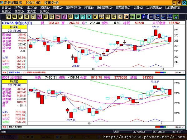Image resolution: width=187 pixels, height=140 pixels.
Task: Open the 金融(C) menu
Action: coord(138,7)
